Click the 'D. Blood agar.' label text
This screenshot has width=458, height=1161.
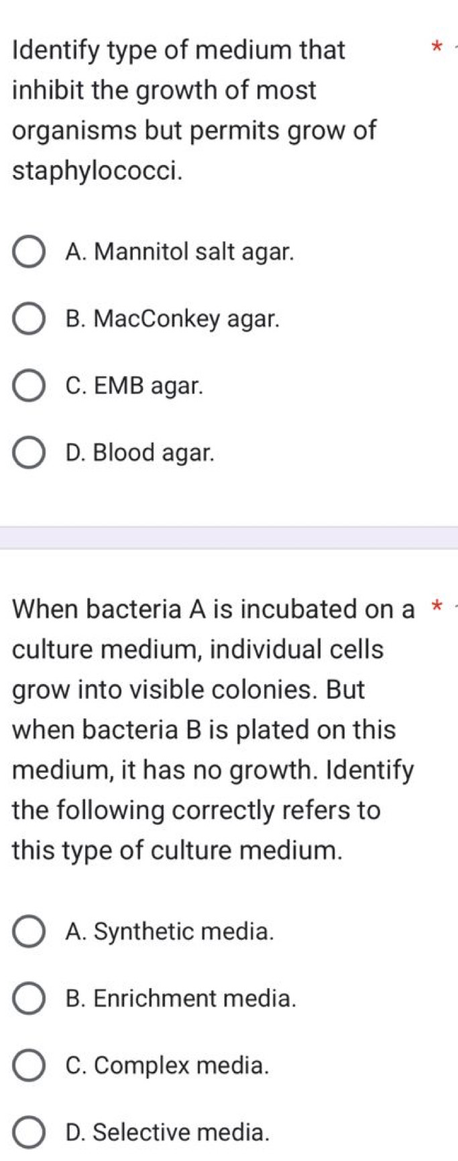click(140, 453)
